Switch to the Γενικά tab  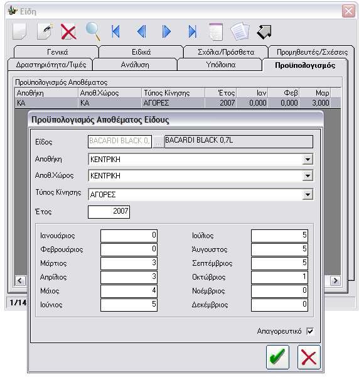pos(57,52)
